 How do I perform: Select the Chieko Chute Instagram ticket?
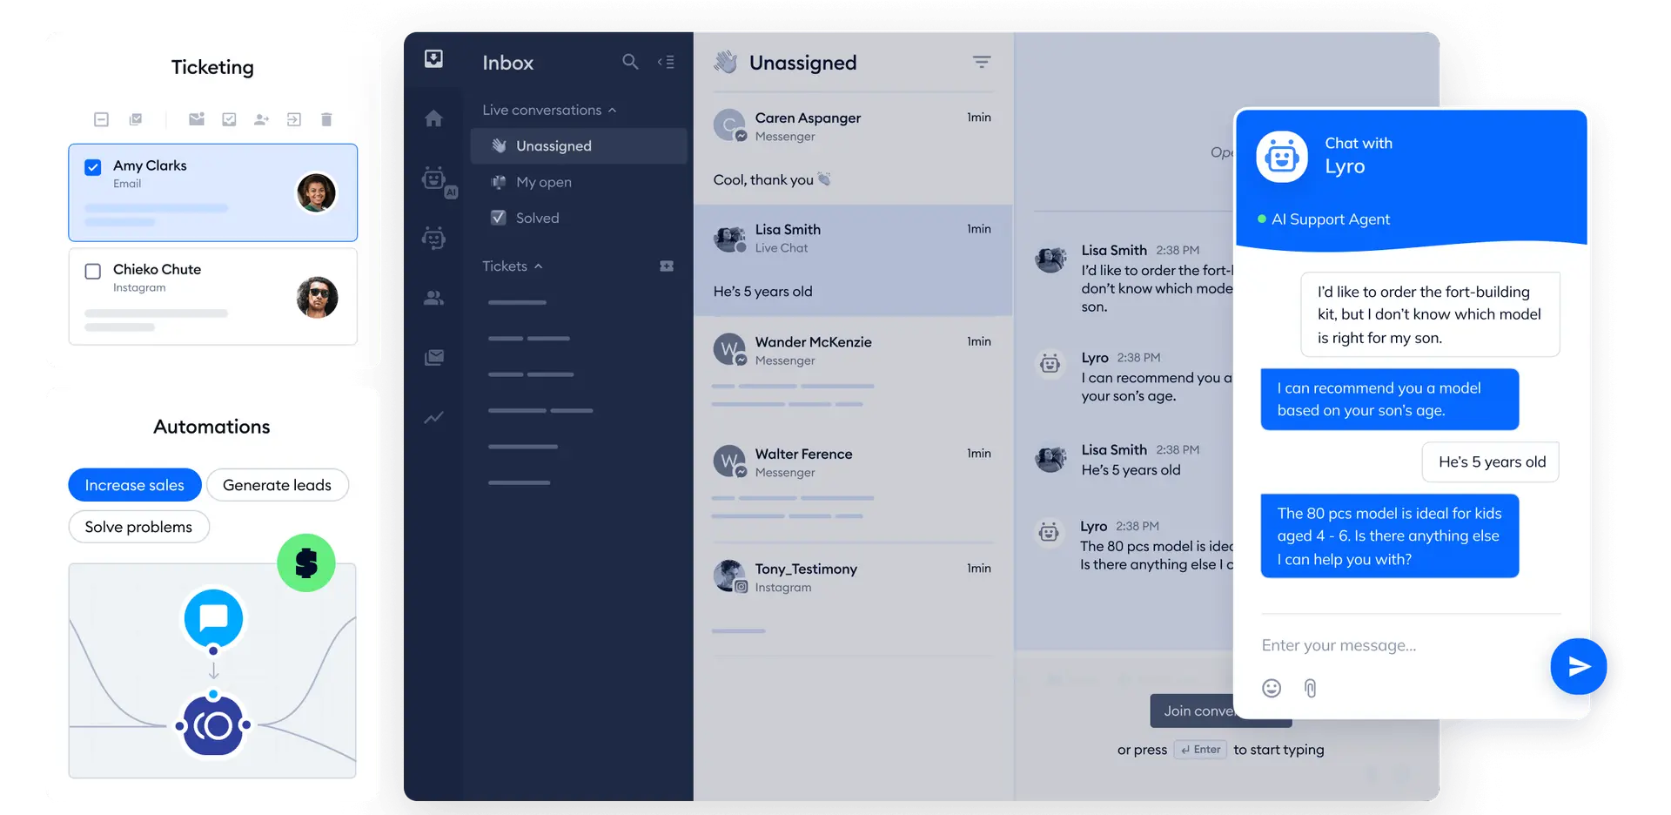(92, 271)
